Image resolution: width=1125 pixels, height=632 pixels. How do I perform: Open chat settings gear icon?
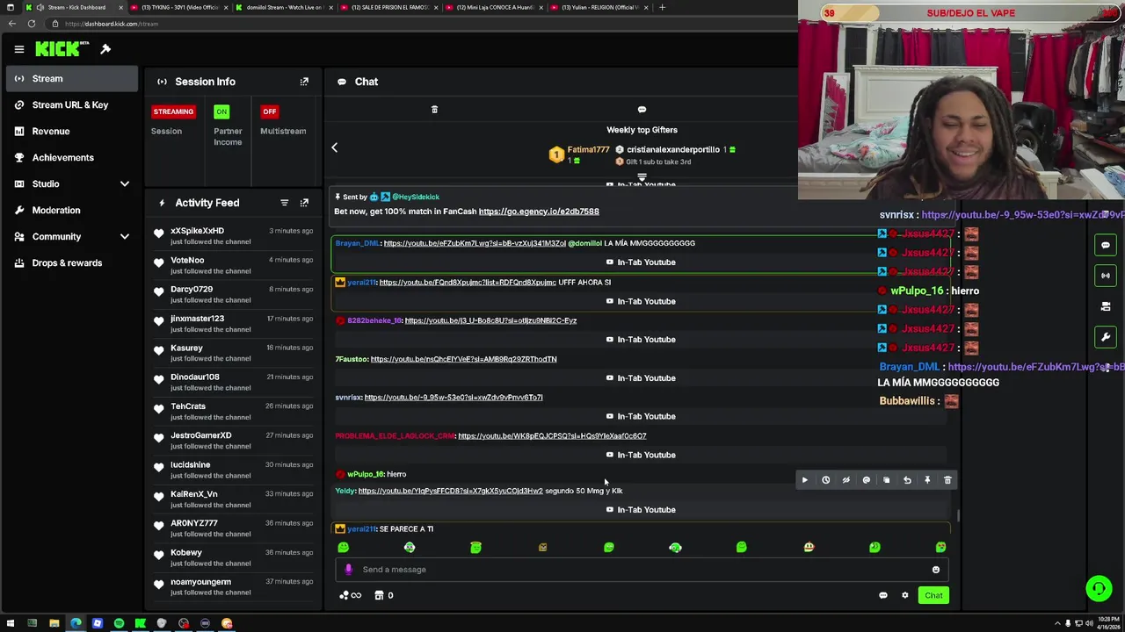(x=904, y=595)
